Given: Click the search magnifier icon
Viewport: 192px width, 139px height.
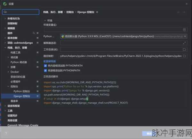Looking at the screenshot, I should 5,12.
